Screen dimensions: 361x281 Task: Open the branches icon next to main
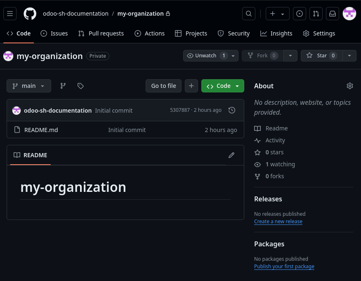[x=63, y=86]
